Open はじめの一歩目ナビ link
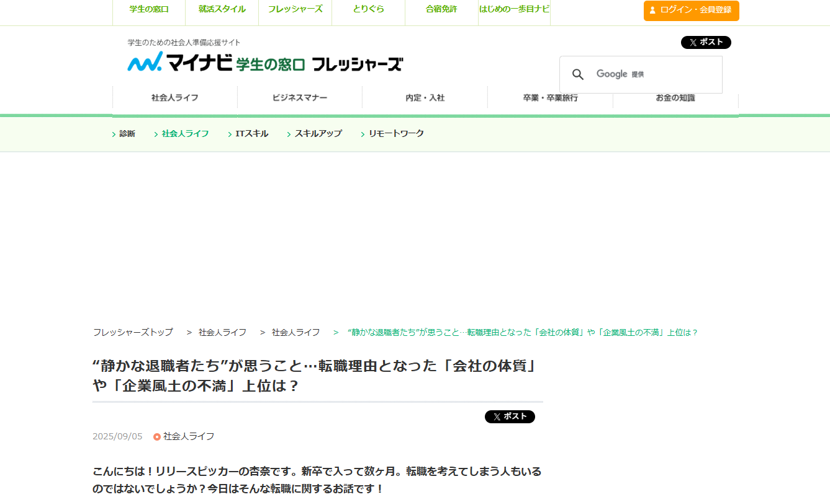 coord(514,9)
